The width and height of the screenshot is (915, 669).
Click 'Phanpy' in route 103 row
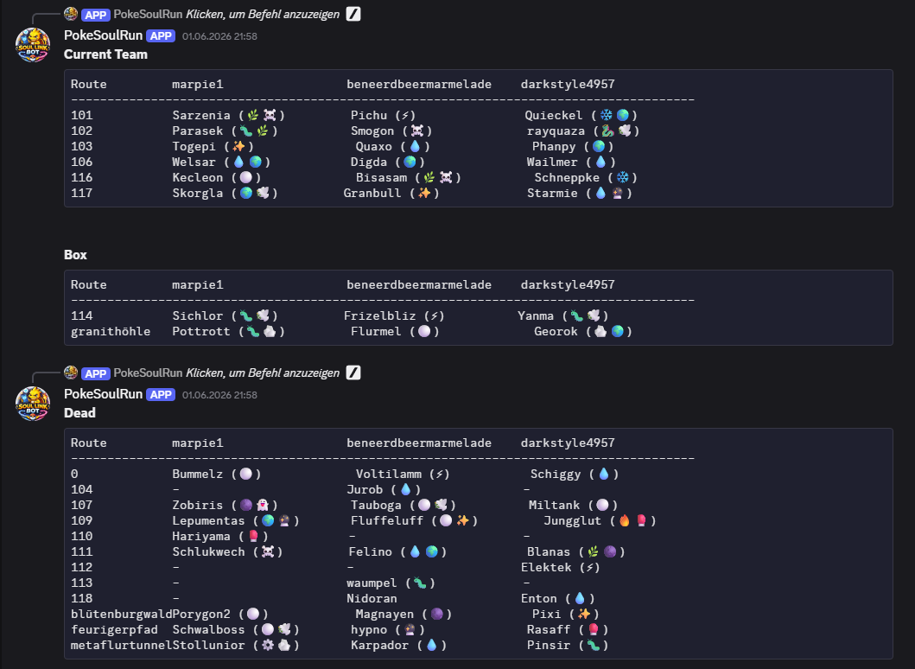pyautogui.click(x=554, y=147)
